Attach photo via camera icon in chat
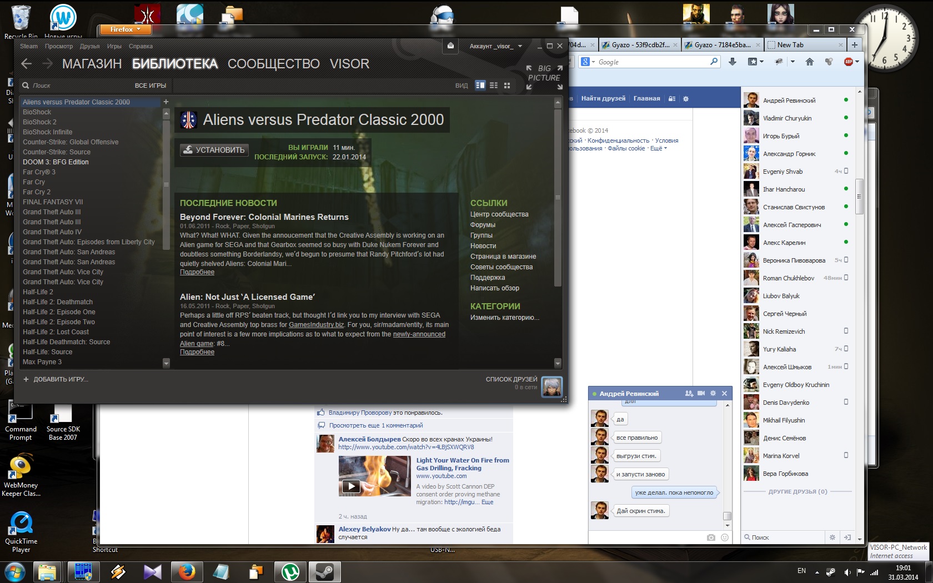933x583 pixels. tap(711, 537)
